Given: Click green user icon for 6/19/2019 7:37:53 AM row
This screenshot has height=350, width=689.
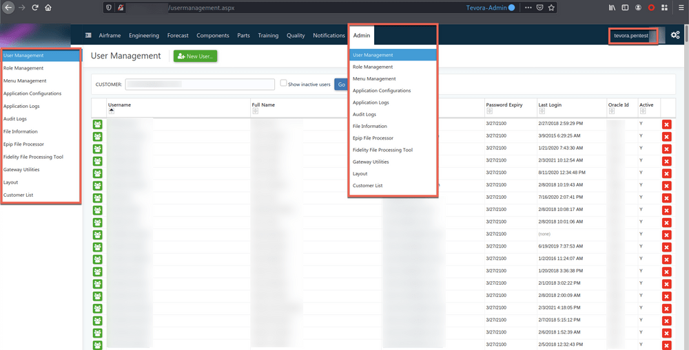Looking at the screenshot, I should (x=97, y=248).
